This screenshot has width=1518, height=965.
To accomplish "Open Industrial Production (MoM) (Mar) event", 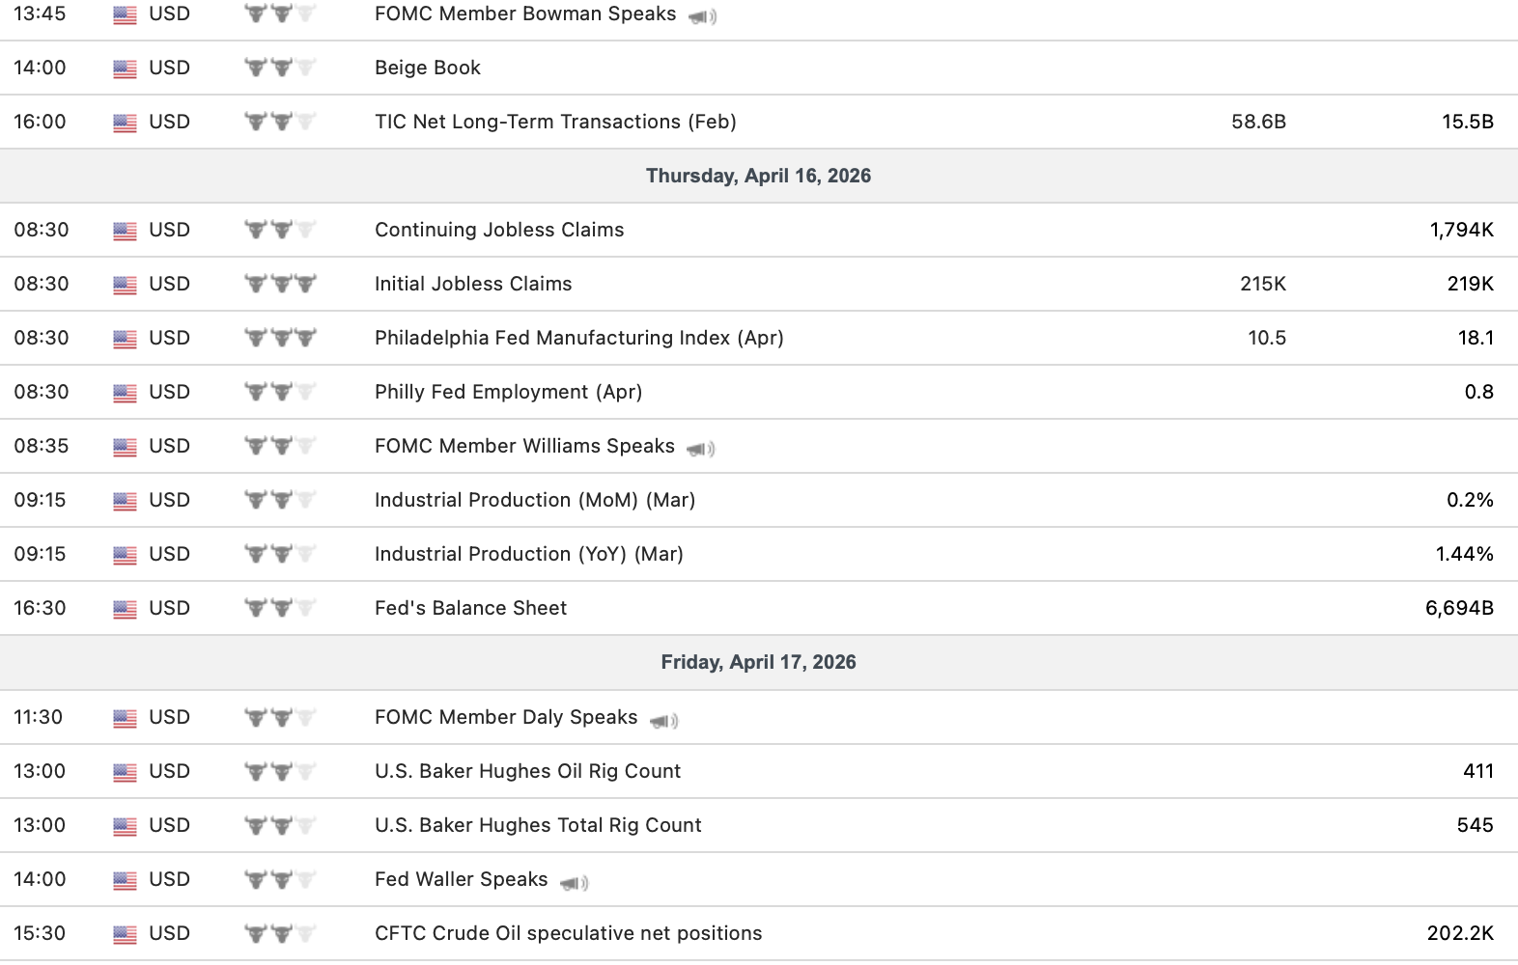I will point(535,500).
